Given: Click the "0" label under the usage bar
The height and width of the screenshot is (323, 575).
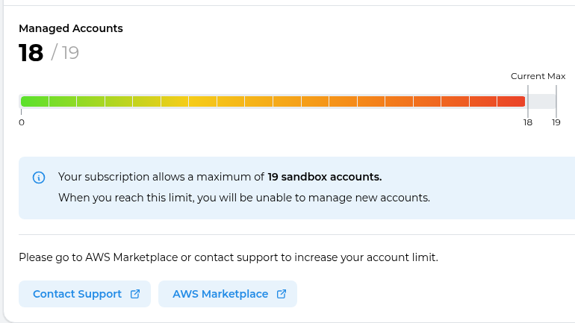Looking at the screenshot, I should (22, 122).
